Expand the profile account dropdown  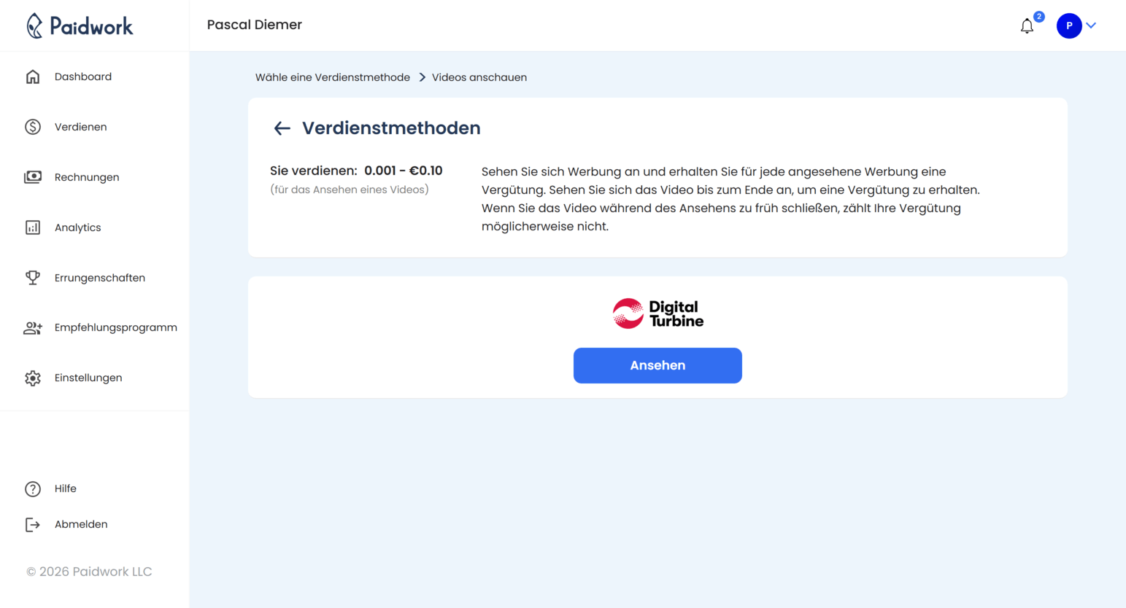pos(1078,26)
